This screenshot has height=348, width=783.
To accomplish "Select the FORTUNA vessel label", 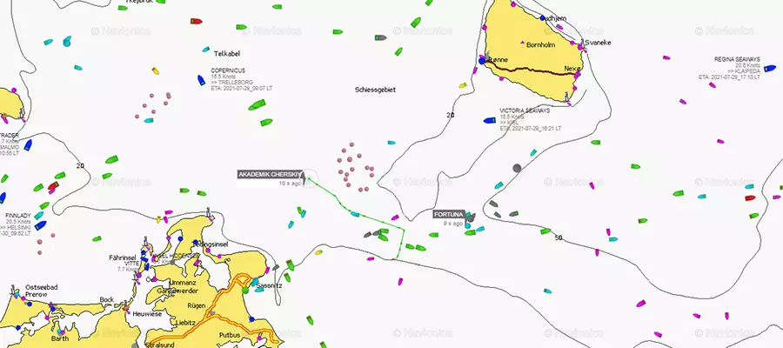I will 449,214.
